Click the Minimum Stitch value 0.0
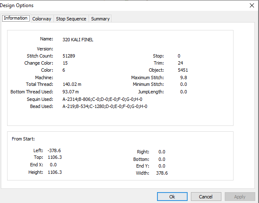The height and width of the screenshot is (203, 259). coord(183,84)
